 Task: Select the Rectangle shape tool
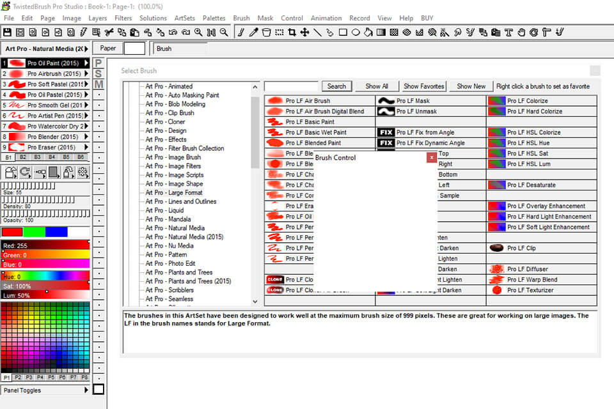343,33
